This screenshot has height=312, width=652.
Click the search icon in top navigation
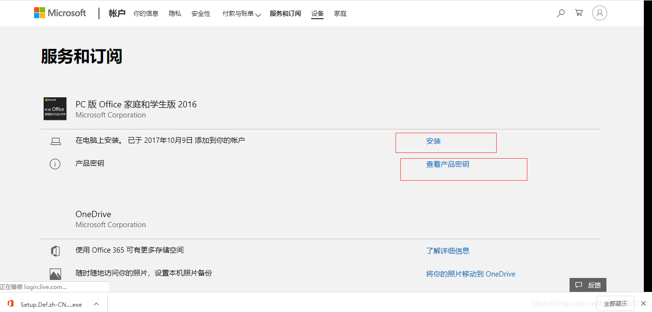[x=560, y=13]
